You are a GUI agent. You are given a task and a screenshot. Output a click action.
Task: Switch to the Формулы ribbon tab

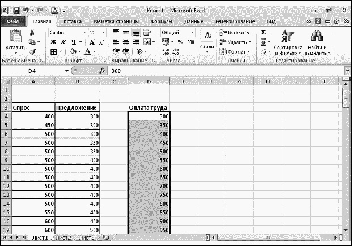tap(162, 21)
